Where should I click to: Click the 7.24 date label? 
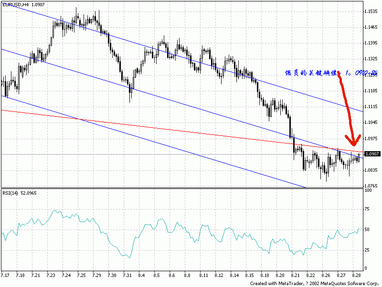tap(66, 276)
